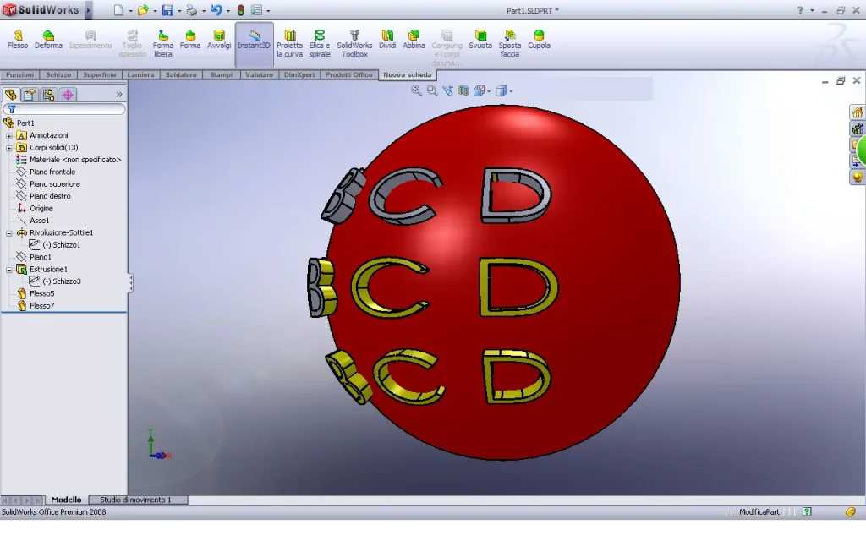Open dropdown arrow next to Undo
The image size is (866, 541).
pyautogui.click(x=228, y=10)
